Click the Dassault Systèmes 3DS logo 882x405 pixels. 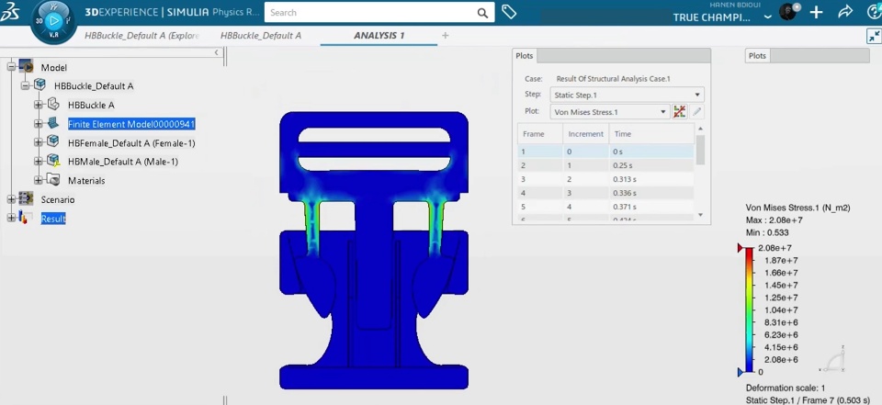[x=11, y=12]
